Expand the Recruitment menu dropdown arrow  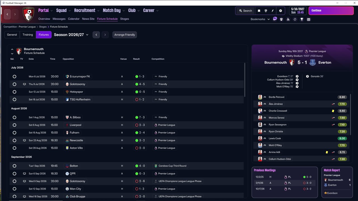coord(98,11)
